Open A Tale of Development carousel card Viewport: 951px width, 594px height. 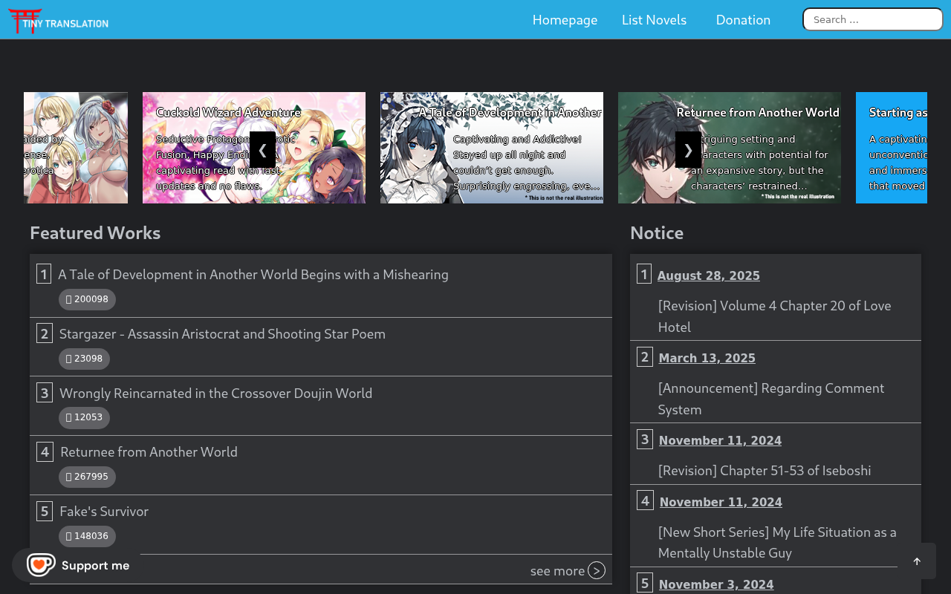coord(492,148)
